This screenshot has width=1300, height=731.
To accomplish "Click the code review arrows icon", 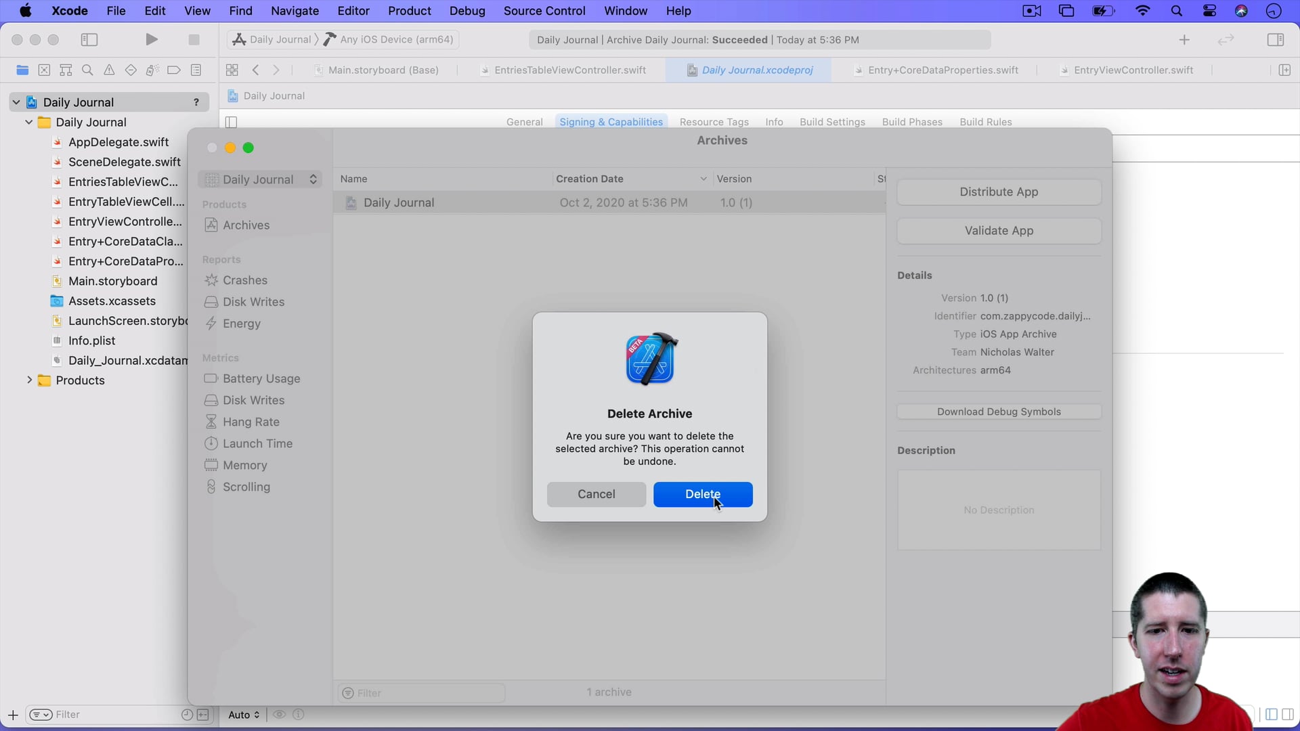I will (1226, 40).
